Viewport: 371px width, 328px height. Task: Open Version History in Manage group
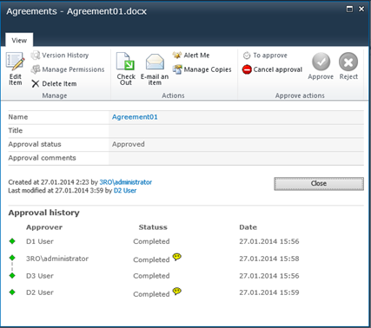point(60,56)
